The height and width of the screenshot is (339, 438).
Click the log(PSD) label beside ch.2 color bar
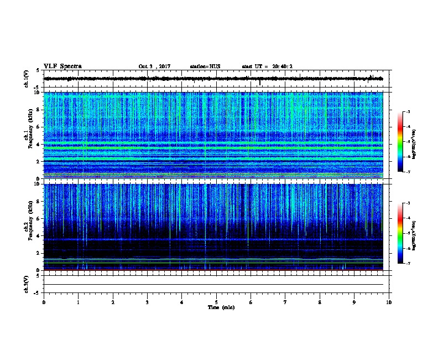tap(414, 235)
